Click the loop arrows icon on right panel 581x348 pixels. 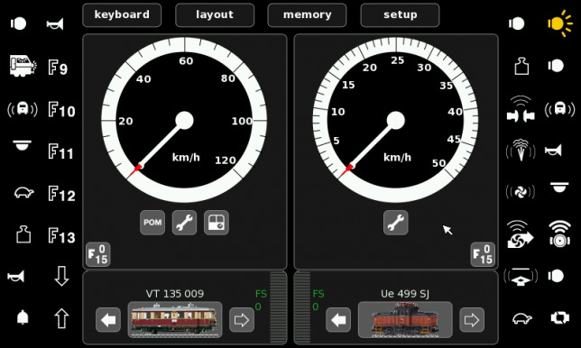point(560,318)
